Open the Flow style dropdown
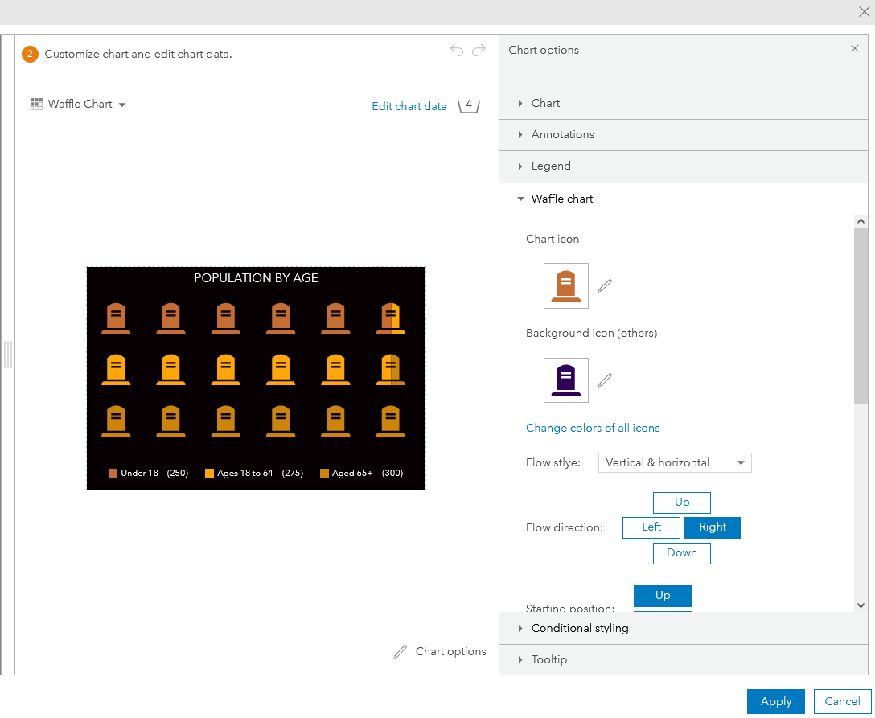875x718 pixels. 675,462
